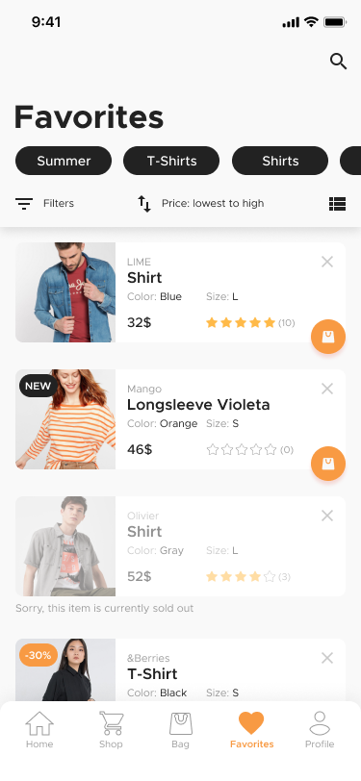Open the Profile tab
The width and height of the screenshot is (361, 781).
[320, 730]
